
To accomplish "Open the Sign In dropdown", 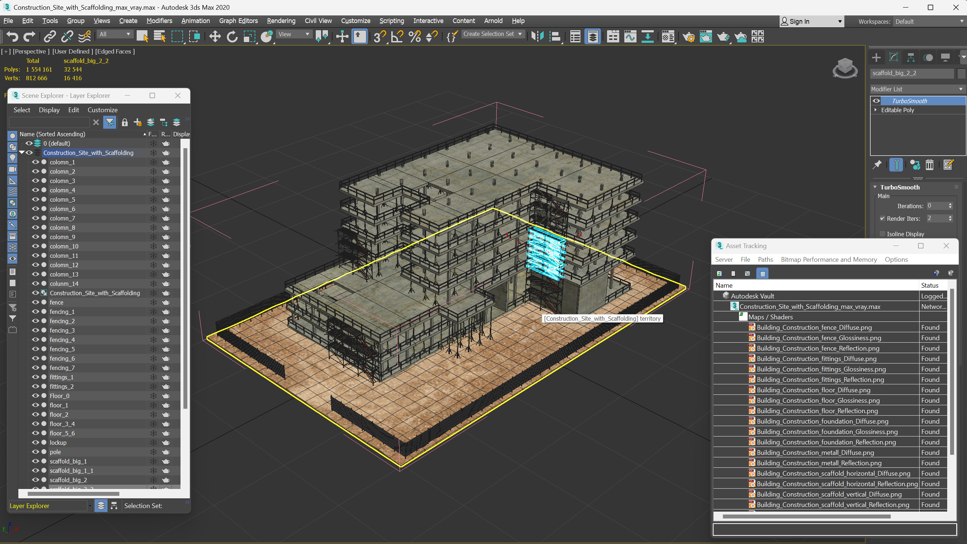I will click(x=812, y=22).
